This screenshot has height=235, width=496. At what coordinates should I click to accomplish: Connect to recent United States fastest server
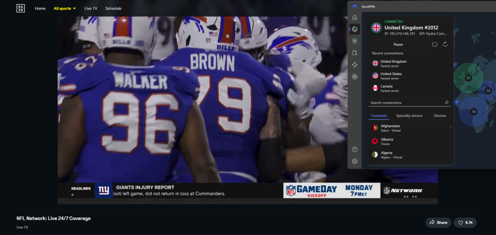click(x=410, y=76)
